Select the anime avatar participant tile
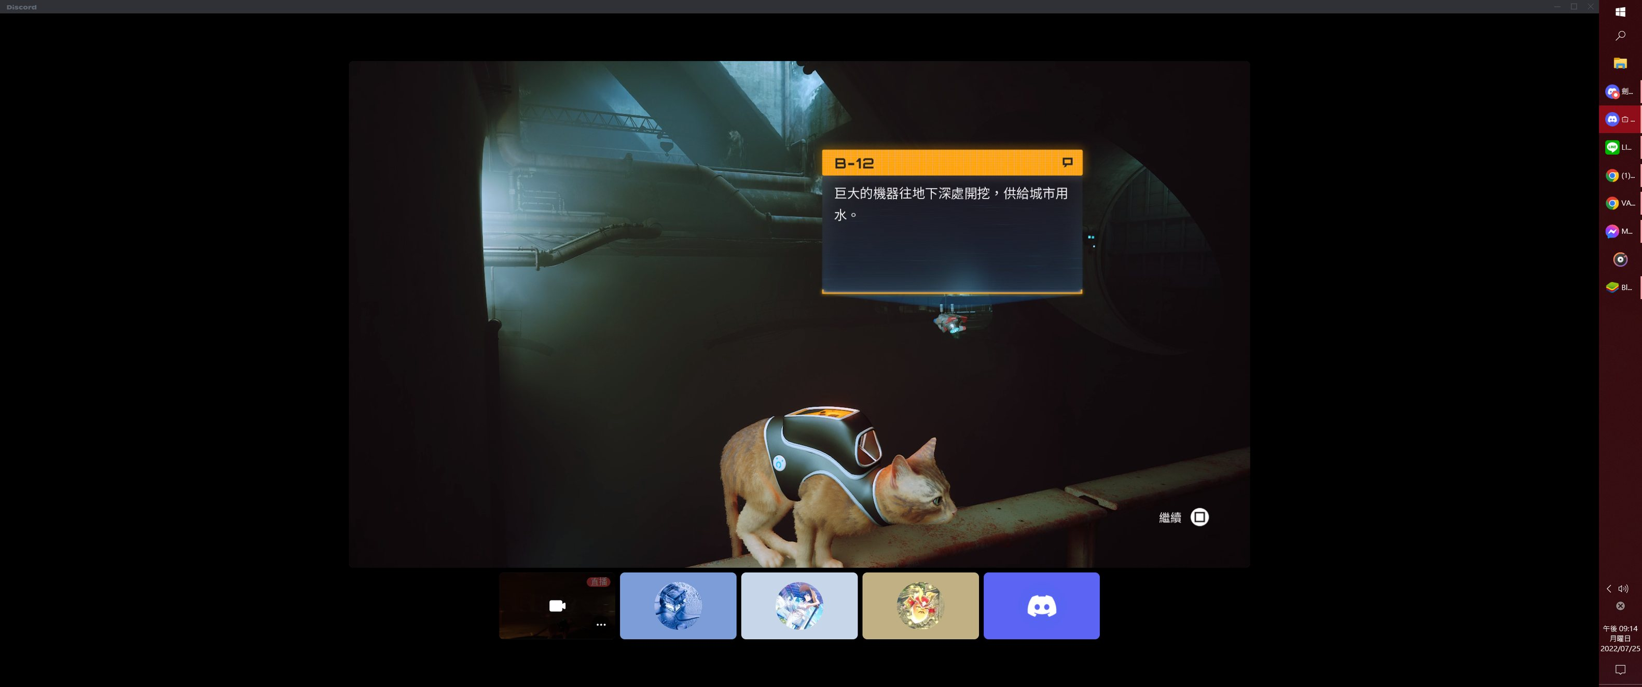Screen dimensions: 1642x687 [799, 606]
